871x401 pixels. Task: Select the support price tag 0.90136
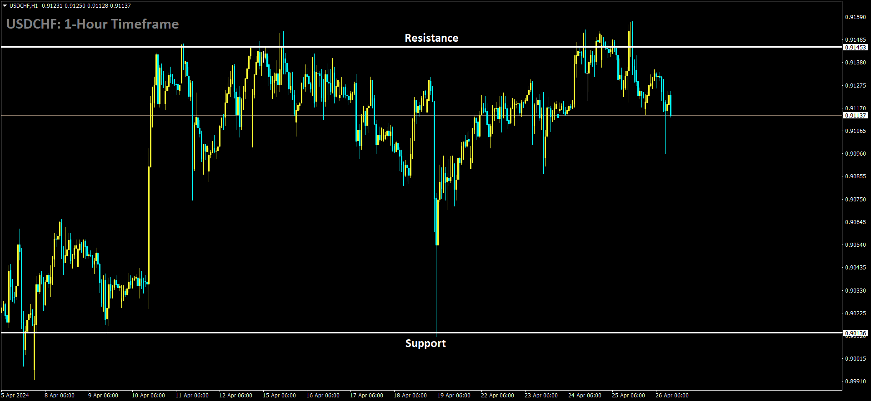point(856,333)
